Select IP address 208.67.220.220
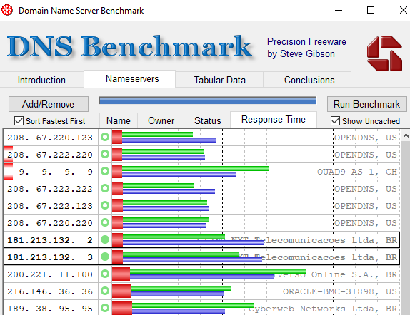Viewport: 410px width, 315px height. tap(50, 223)
